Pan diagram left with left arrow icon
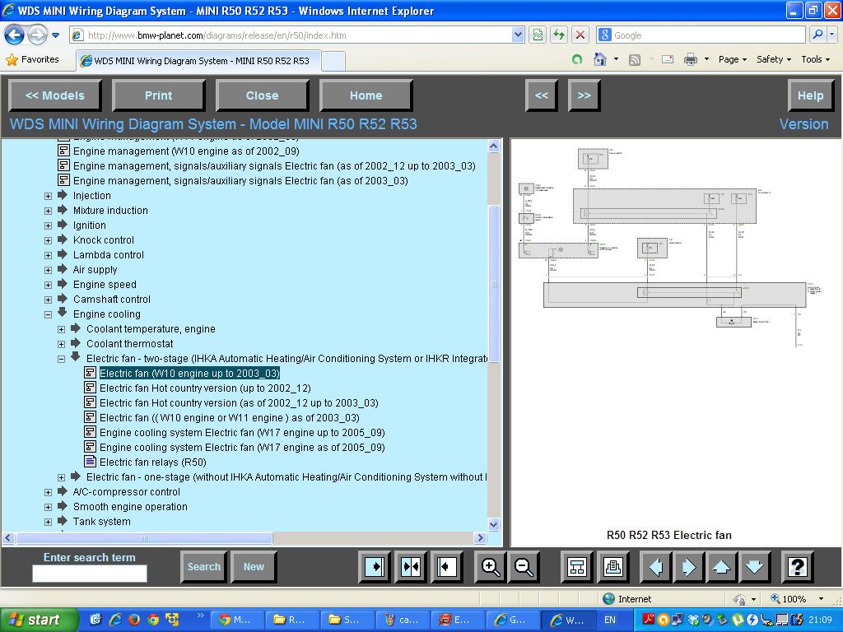This screenshot has width=843, height=632. coord(655,567)
